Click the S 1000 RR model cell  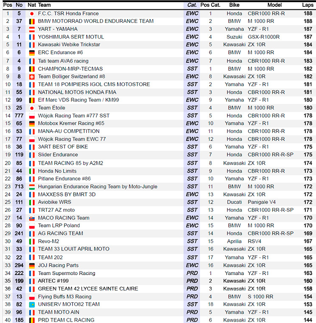[260, 297]
